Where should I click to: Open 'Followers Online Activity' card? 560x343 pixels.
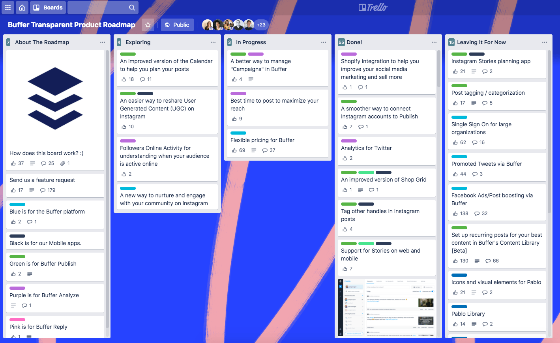pos(167,159)
